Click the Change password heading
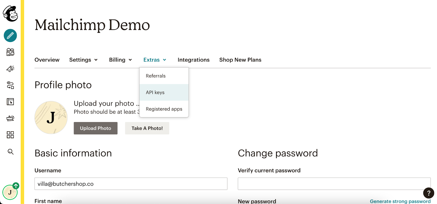 coord(278,153)
